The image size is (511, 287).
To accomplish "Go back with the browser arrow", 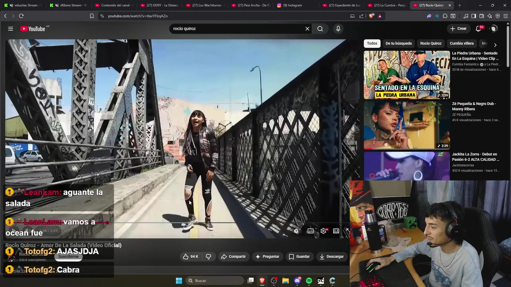I will click(5, 16).
